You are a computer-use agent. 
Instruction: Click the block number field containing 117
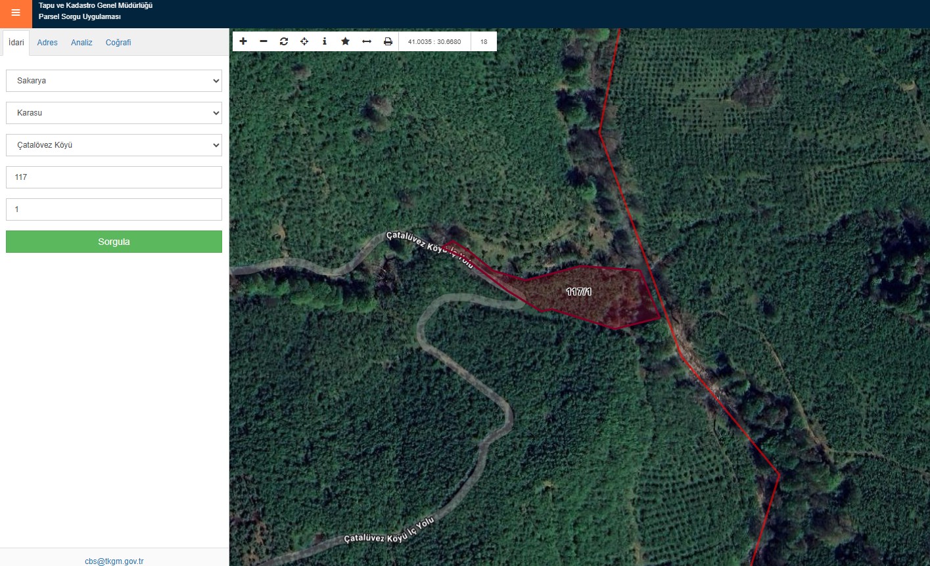tap(114, 177)
